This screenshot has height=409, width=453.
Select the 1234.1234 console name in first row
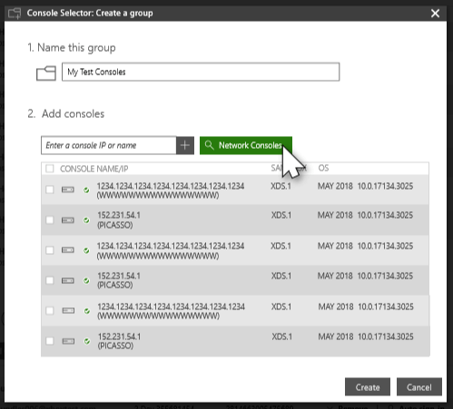coord(171,190)
